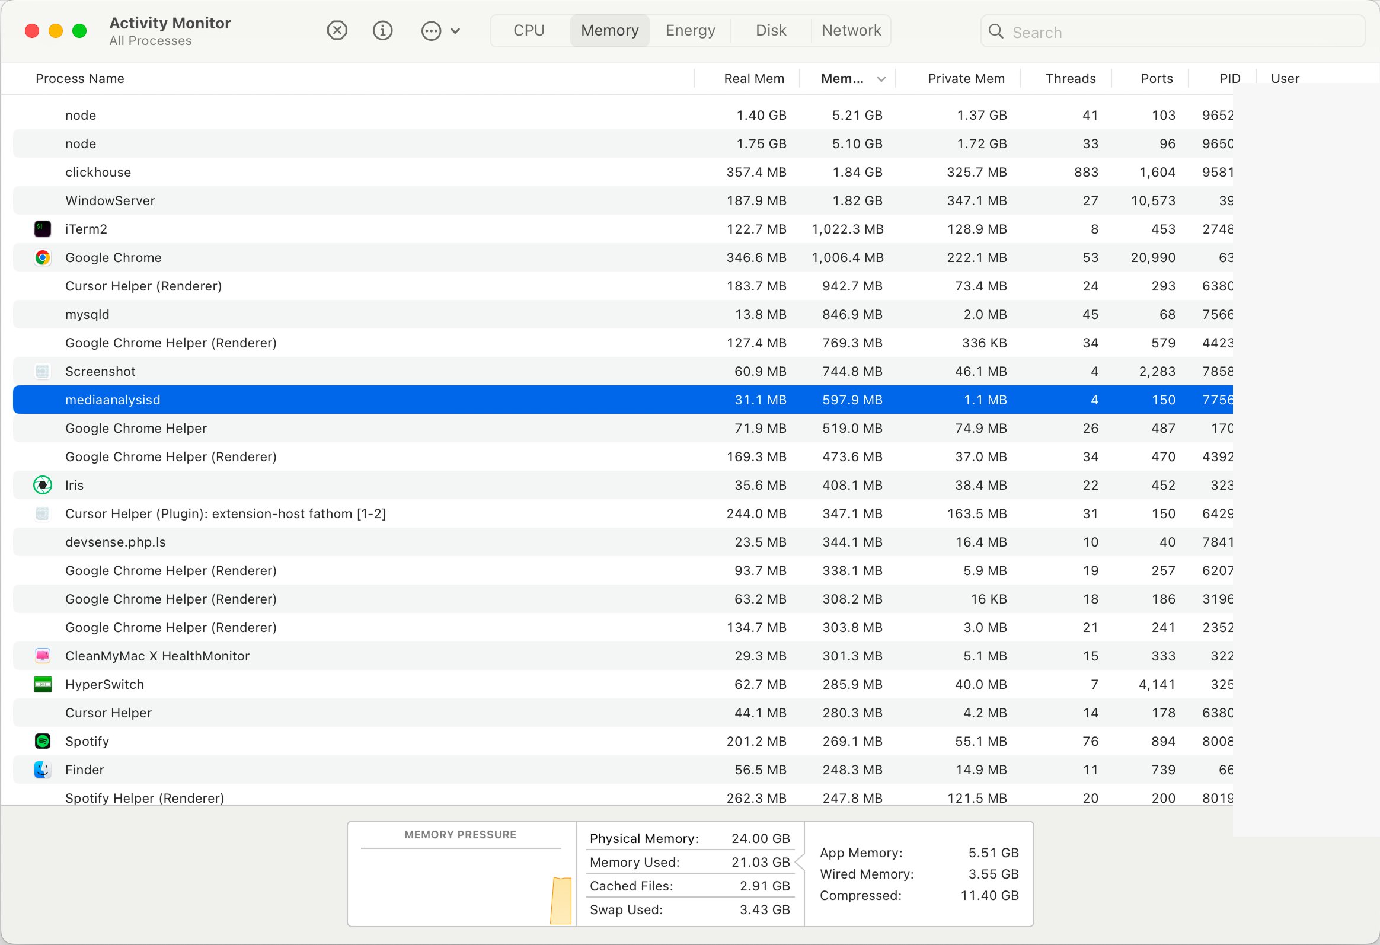
Task: Click the Spotify app icon
Action: click(x=43, y=740)
